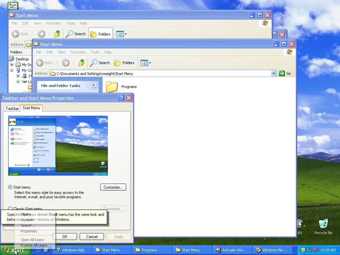This screenshot has height=255, width=340.
Task: Click Up folder icon in back Start Menu window
Action: (57, 34)
